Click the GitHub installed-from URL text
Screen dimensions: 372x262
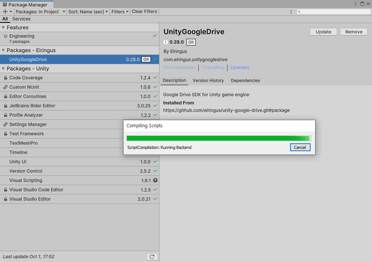(226, 110)
